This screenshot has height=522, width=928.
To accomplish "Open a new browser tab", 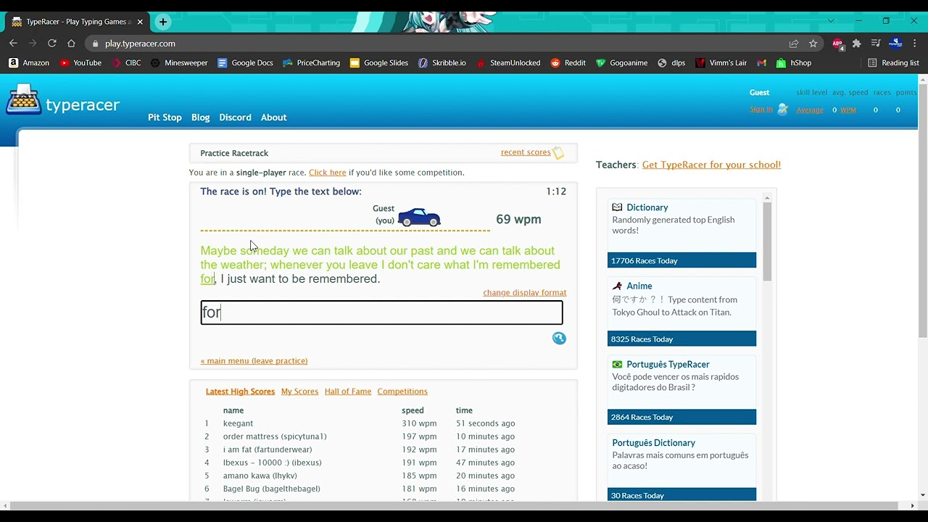I will pos(163,22).
